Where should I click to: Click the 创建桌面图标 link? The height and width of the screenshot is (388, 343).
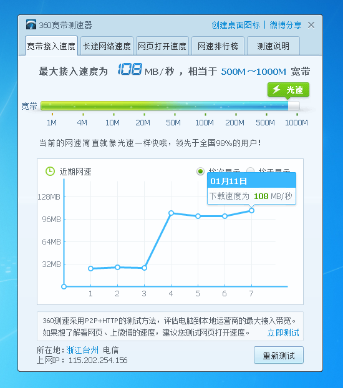pyautogui.click(x=236, y=25)
